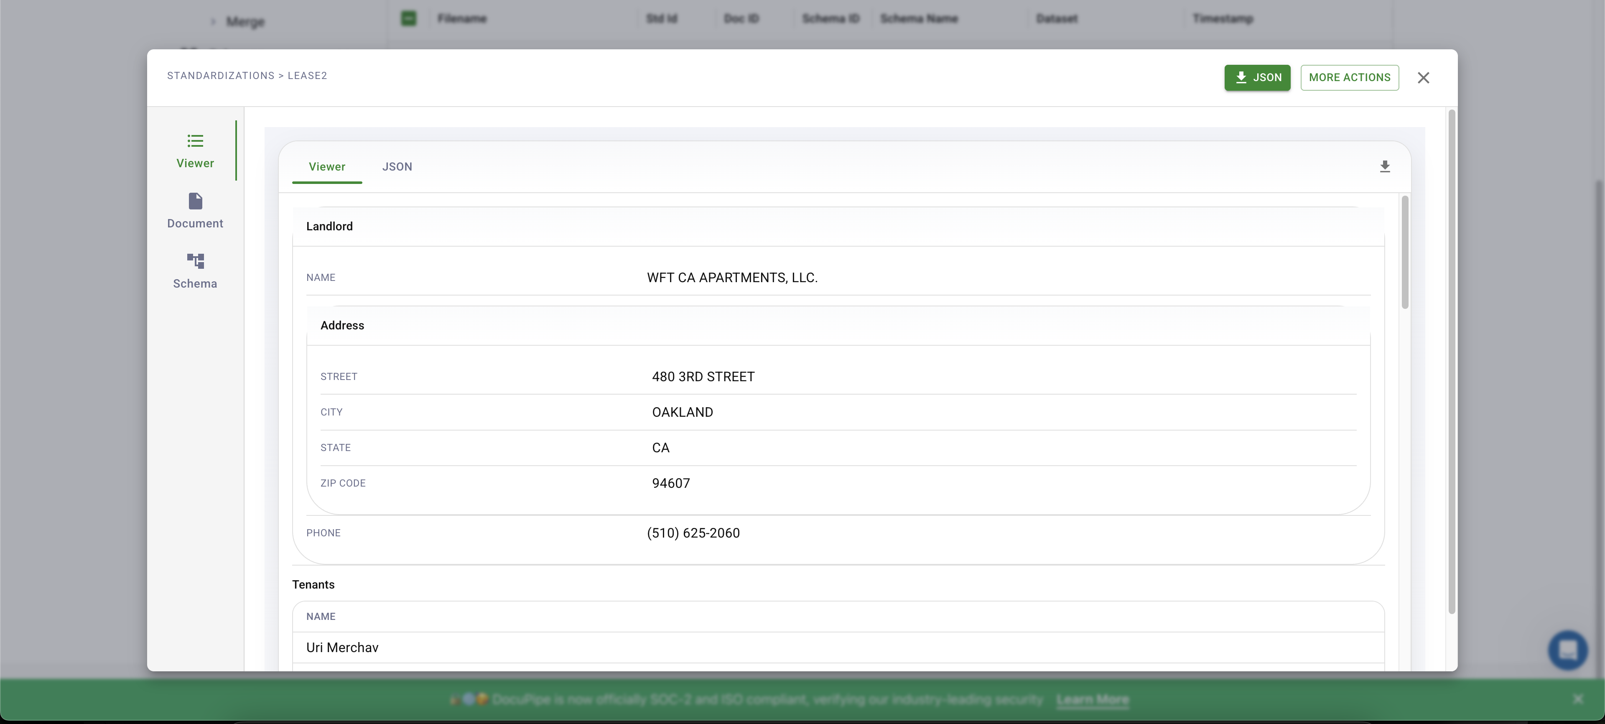1605x724 pixels.
Task: Dismiss the green SOC-2 announcement banner
Action: (x=1577, y=699)
